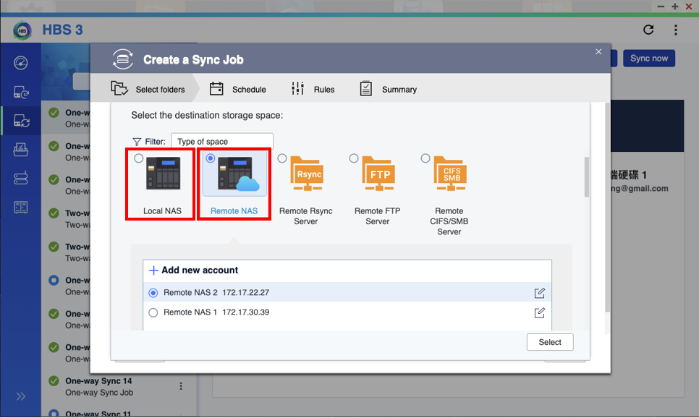The image size is (699, 418).
Task: Click the Remote Rsync Server label
Action: click(x=306, y=216)
